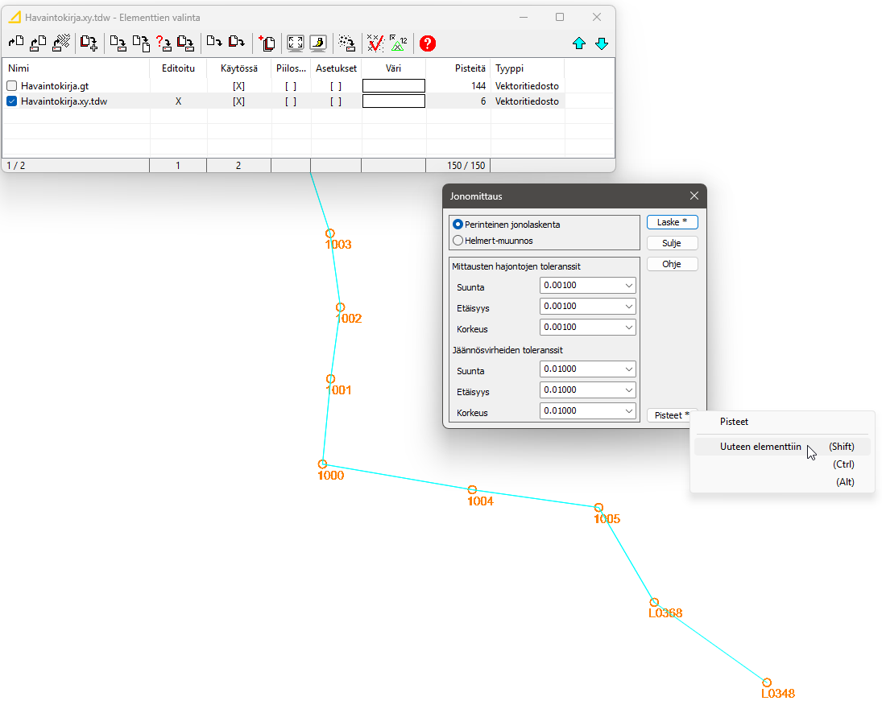Viewport: 882px width, 705px height.
Task: Check the Havaintokirja.gt checkbox
Action: click(x=12, y=86)
